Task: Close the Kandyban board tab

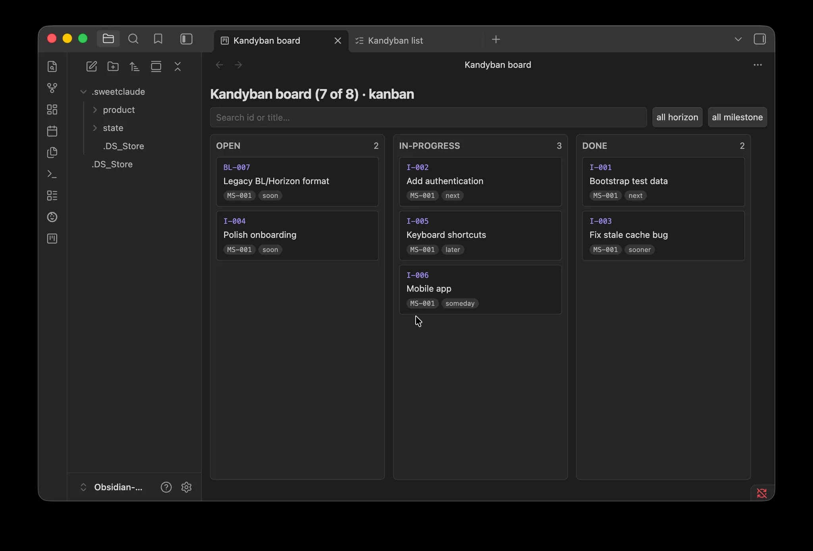Action: point(338,40)
